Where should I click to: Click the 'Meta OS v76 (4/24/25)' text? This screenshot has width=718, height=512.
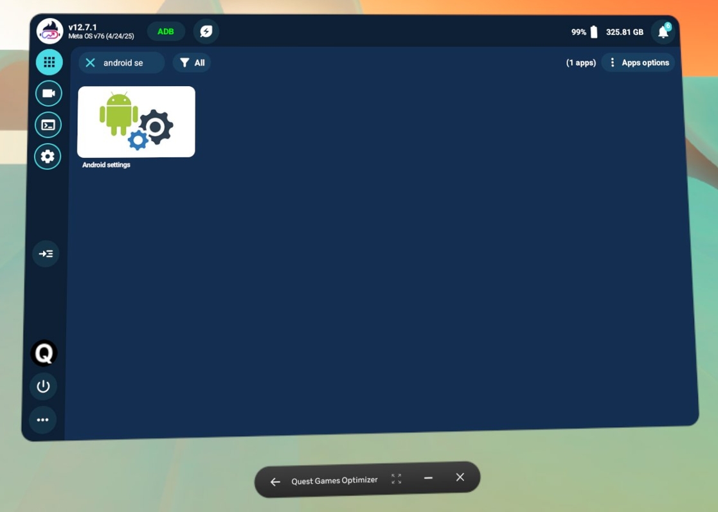point(101,36)
